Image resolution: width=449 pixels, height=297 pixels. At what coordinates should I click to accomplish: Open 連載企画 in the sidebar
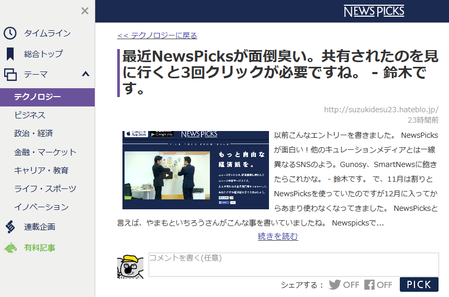(x=40, y=227)
